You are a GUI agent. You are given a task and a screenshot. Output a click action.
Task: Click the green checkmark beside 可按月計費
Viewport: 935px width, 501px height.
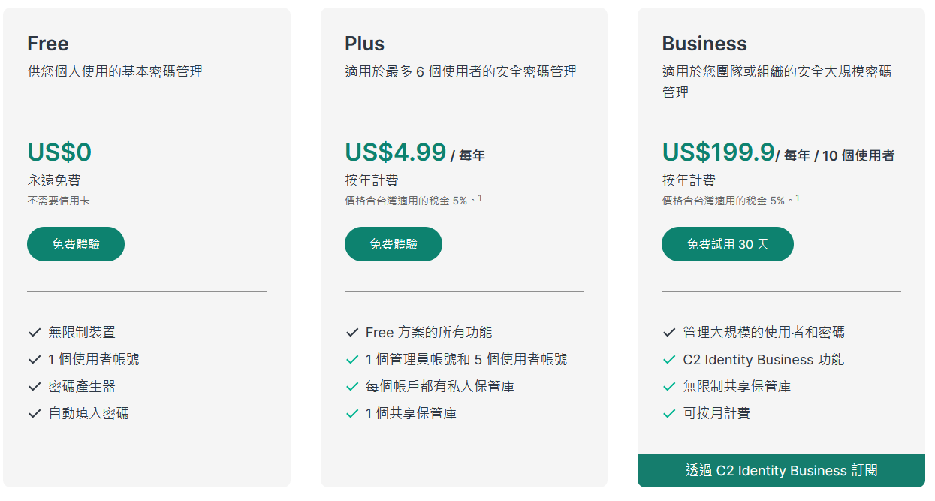click(x=669, y=414)
